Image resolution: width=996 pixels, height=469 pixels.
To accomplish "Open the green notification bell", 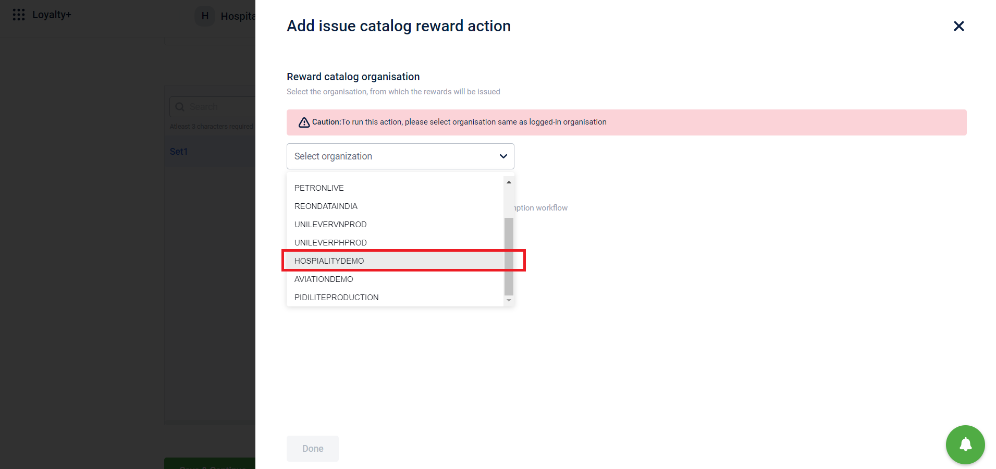I will pyautogui.click(x=965, y=445).
